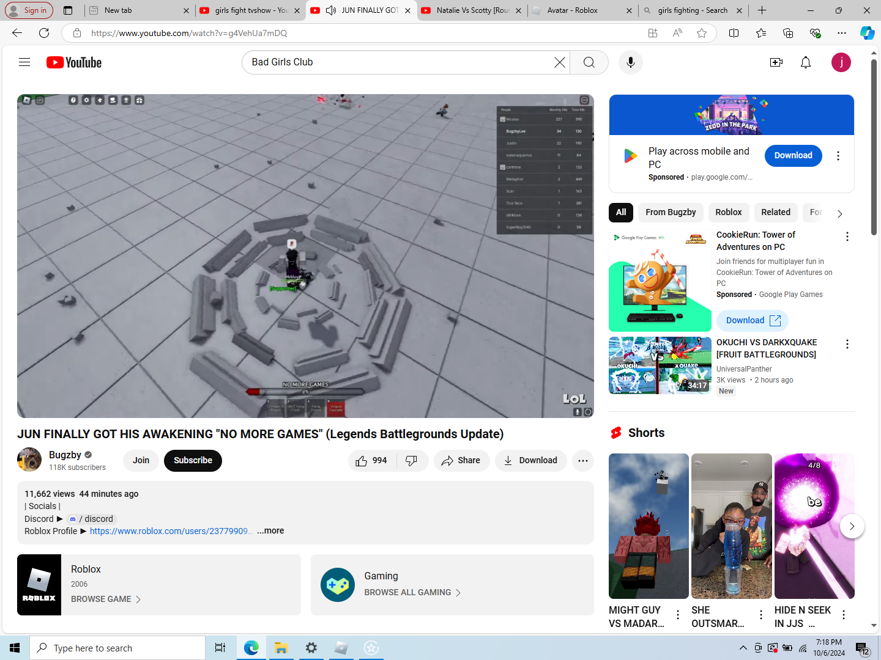Open options for SHE OUTSMAR... short
This screenshot has height=660, width=881.
(761, 615)
